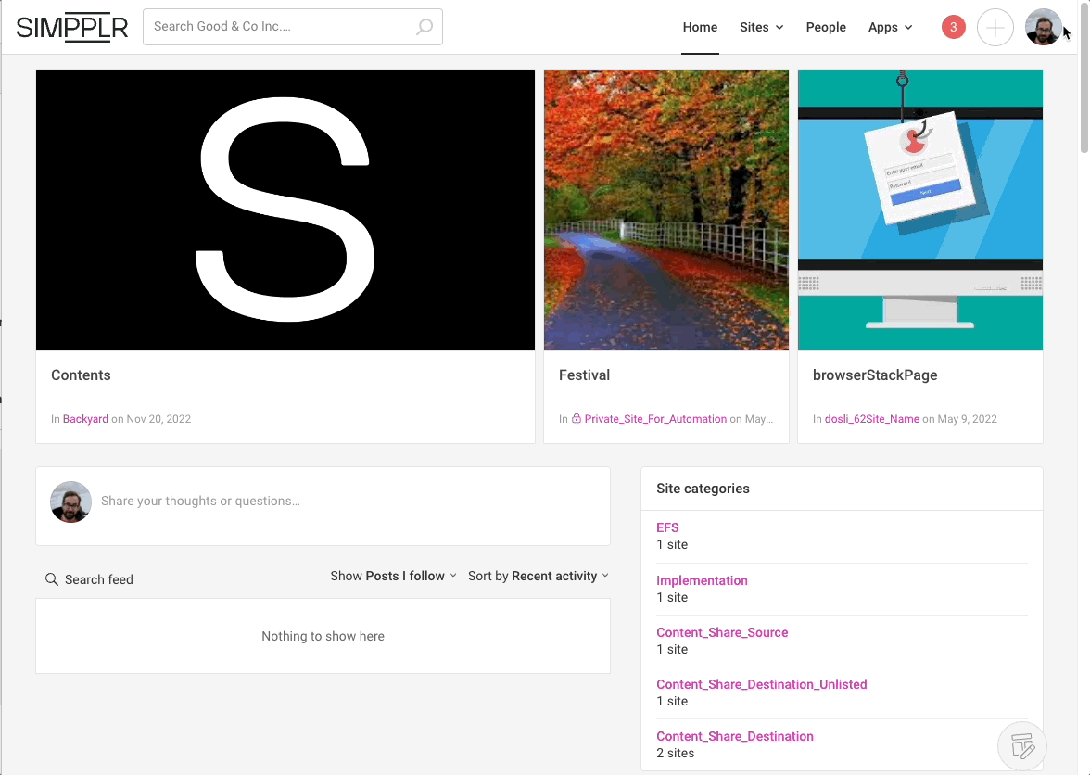This screenshot has width=1090, height=775.
Task: Expand the Sites dropdown menu
Action: coord(761,28)
